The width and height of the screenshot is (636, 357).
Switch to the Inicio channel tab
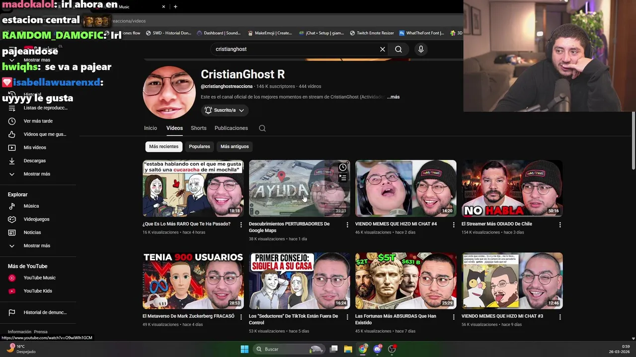pos(151,128)
